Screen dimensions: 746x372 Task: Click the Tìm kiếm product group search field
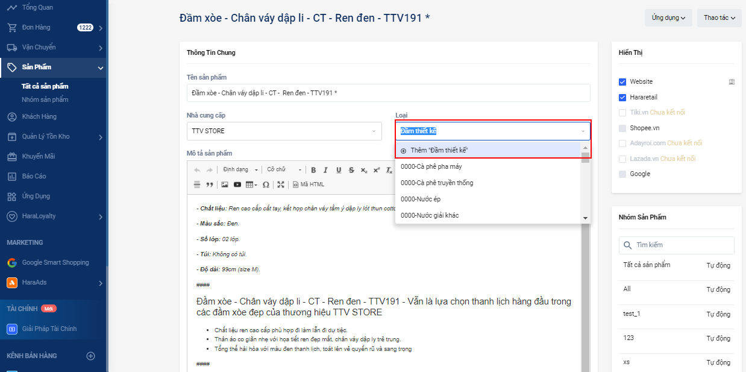(x=676, y=245)
